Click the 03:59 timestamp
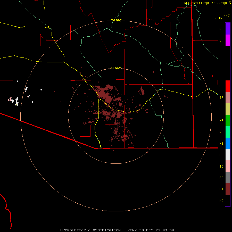 tap(168, 230)
